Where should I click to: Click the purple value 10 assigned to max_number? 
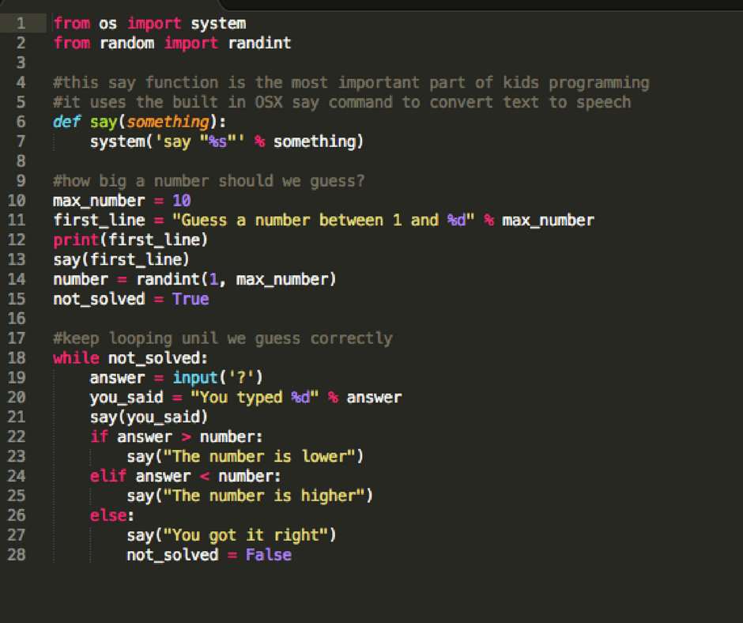pyautogui.click(x=182, y=201)
